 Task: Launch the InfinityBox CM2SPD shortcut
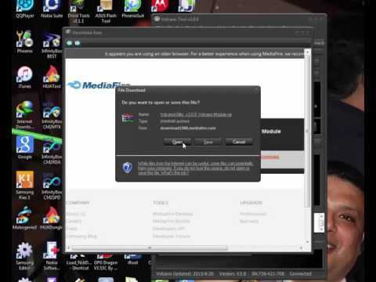coord(52,186)
